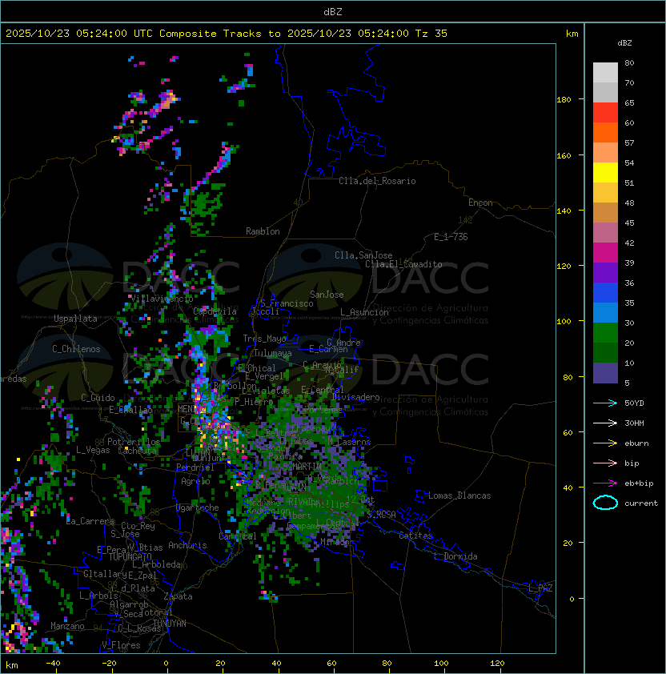666x674 pixels.
Task: Click the 'Anchoris' map label
Action: (x=187, y=545)
